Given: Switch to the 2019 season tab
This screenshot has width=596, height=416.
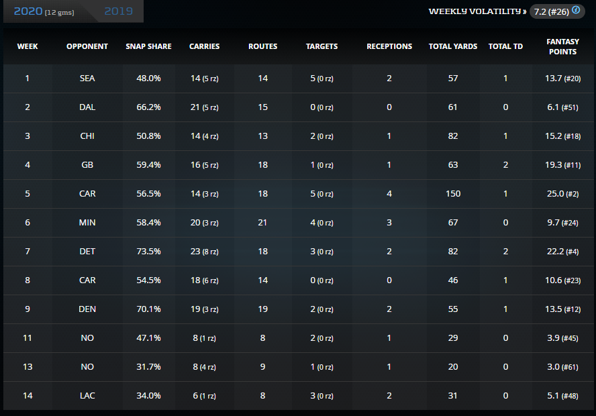Looking at the screenshot, I should point(119,11).
